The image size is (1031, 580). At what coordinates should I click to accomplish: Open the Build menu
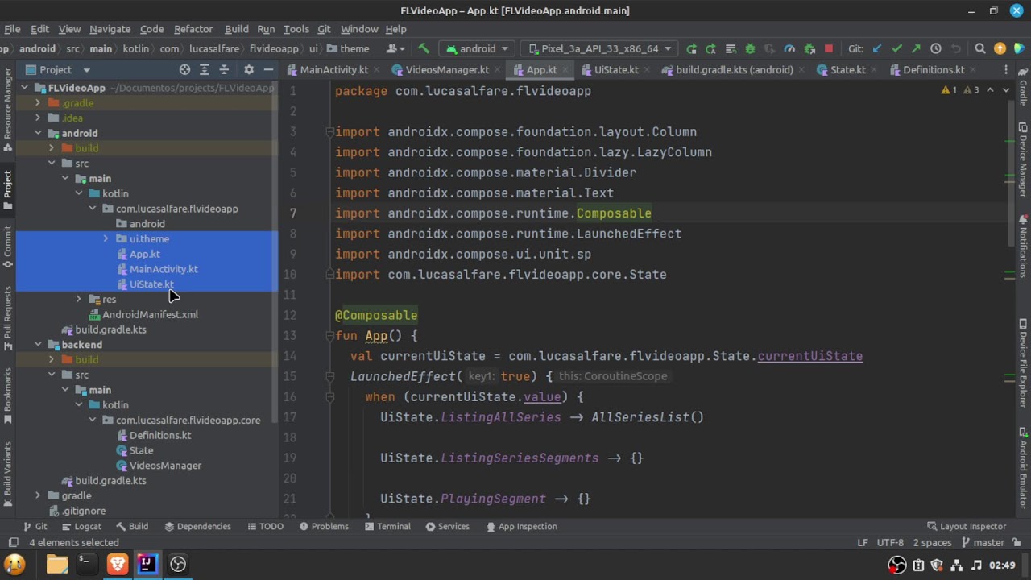pos(236,29)
